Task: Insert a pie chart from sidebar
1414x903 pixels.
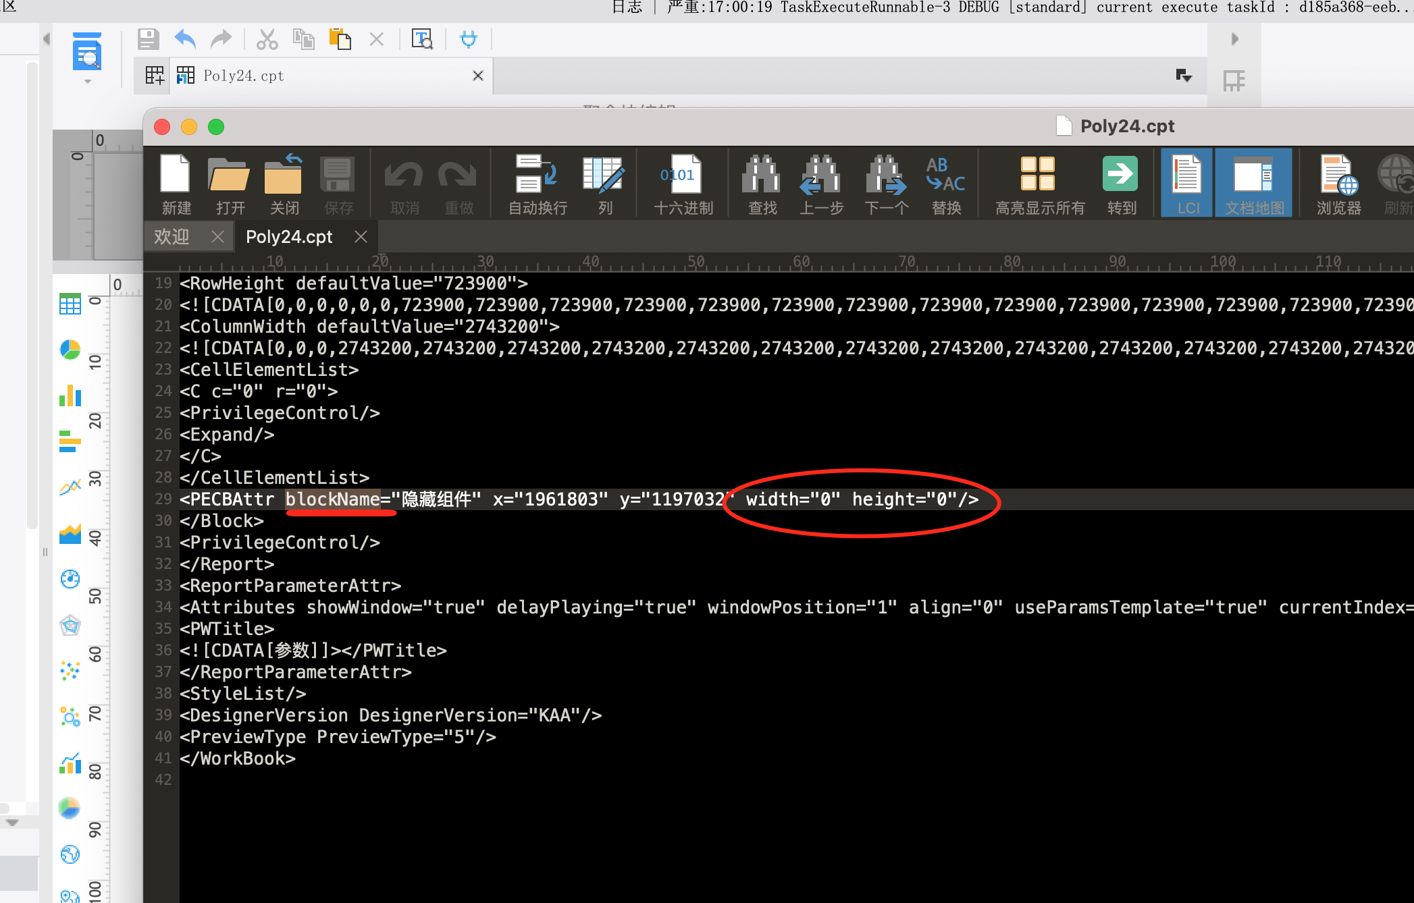Action: [x=70, y=350]
